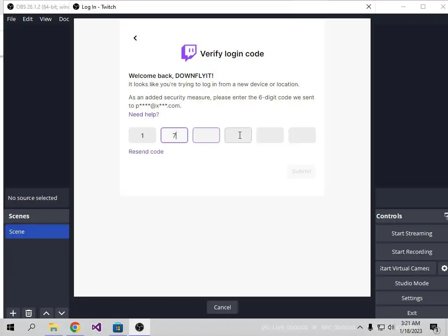Show hidden system tray icons
The image size is (448, 336).
[x=360, y=327]
